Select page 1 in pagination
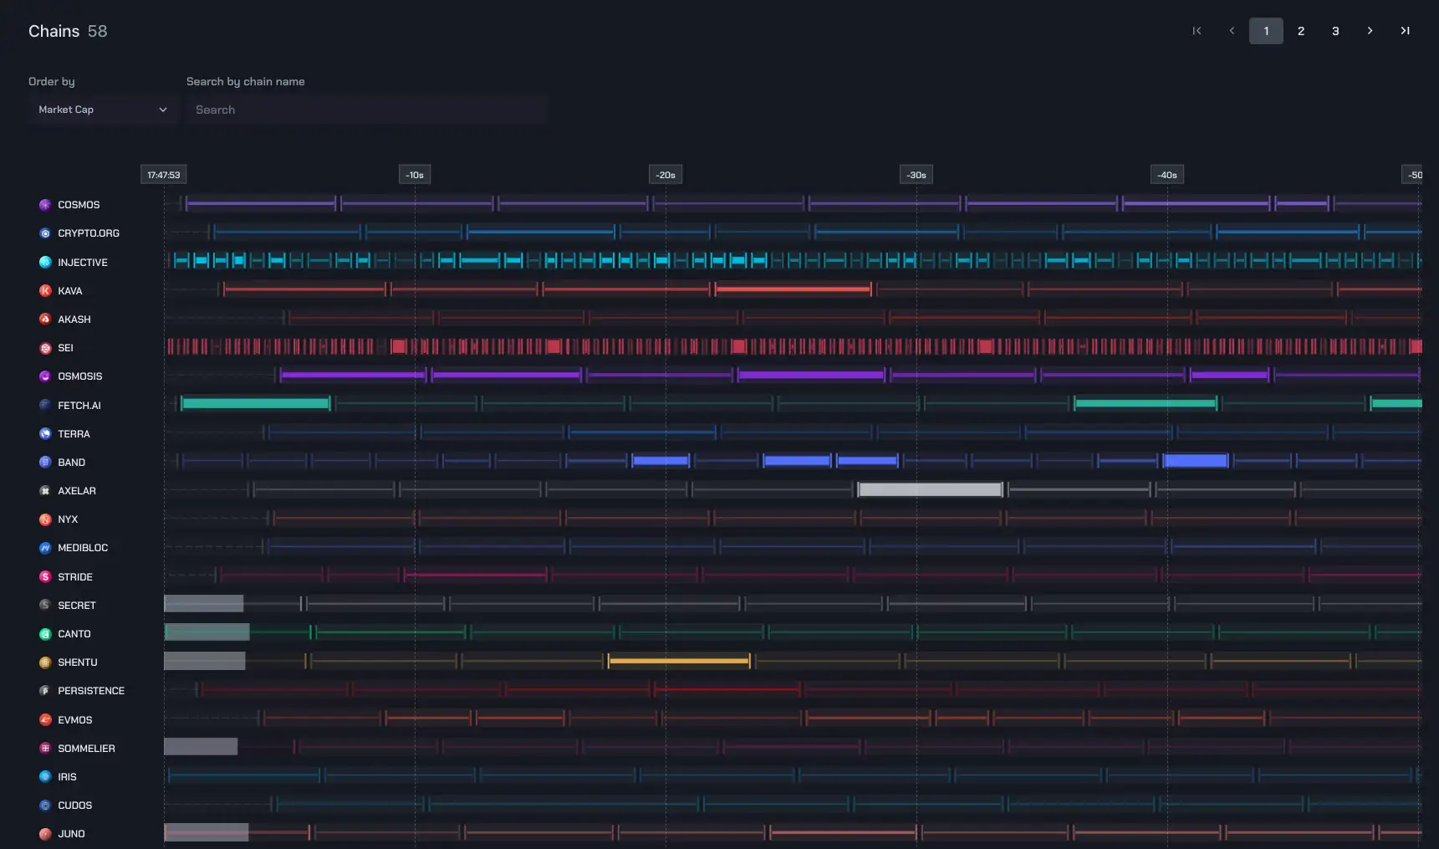This screenshot has height=849, width=1439. (1266, 31)
